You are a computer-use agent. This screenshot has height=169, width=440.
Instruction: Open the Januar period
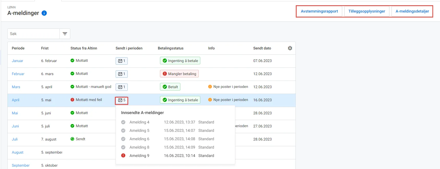coord(17,61)
